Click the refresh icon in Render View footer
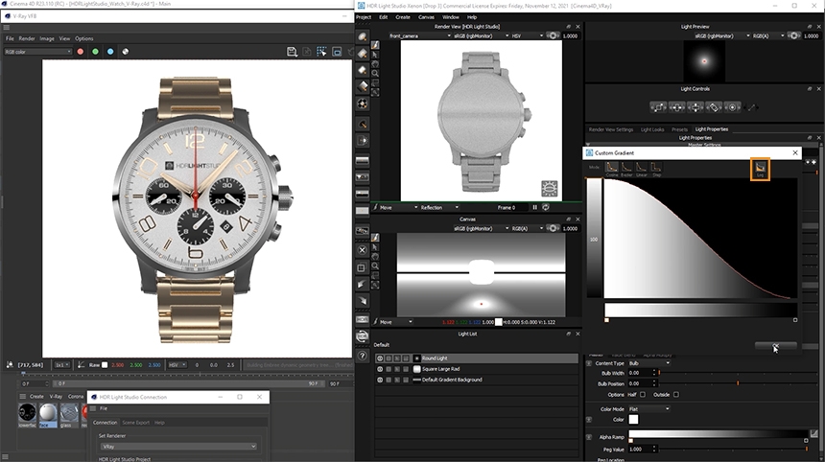The width and height of the screenshot is (825, 462). [546, 207]
